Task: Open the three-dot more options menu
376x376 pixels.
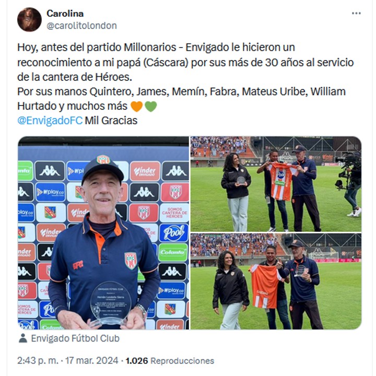Action: (356, 14)
